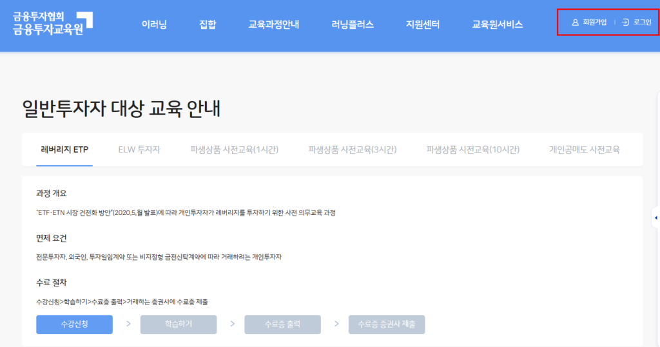Switch to 파생상품 사전교육(1시간) tab
This screenshot has width=660, height=347.
pos(234,149)
